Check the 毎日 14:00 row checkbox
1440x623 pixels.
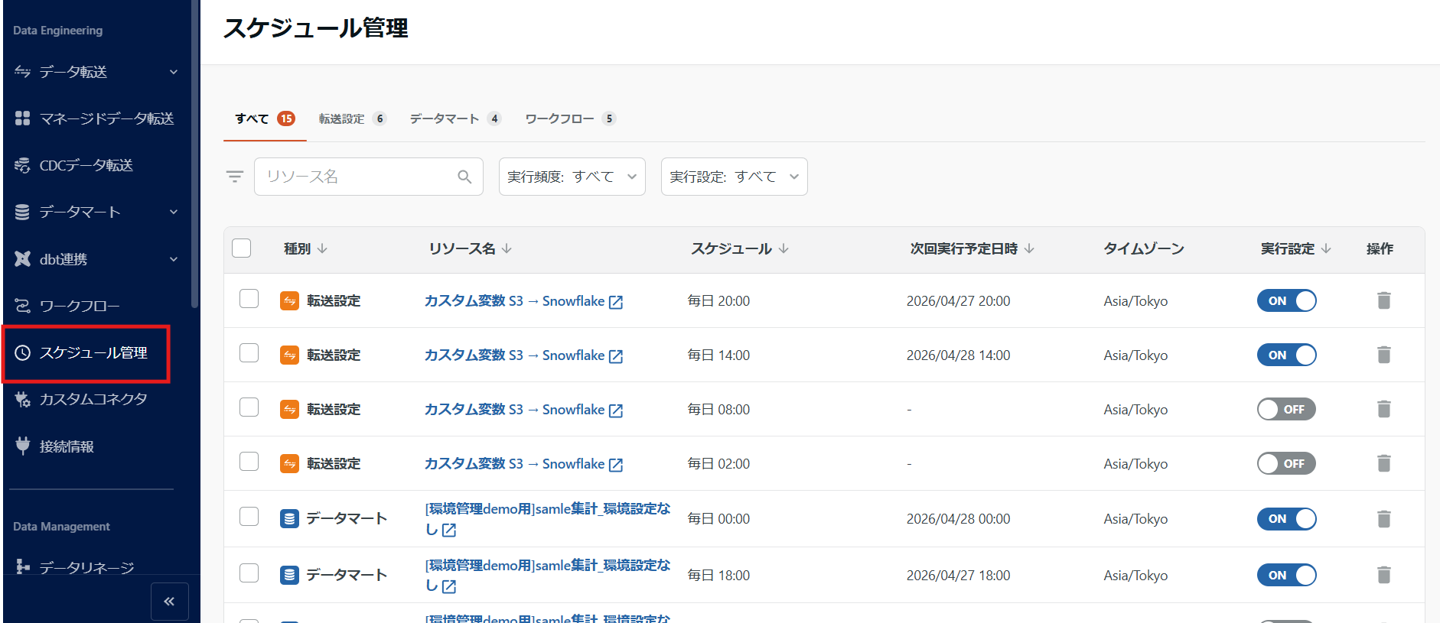point(249,352)
